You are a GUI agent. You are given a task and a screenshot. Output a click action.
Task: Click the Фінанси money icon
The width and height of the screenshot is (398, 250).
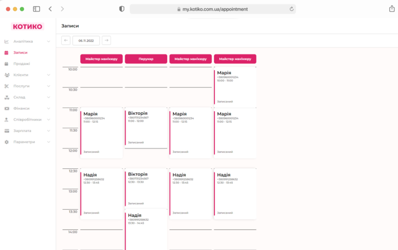coord(7,109)
